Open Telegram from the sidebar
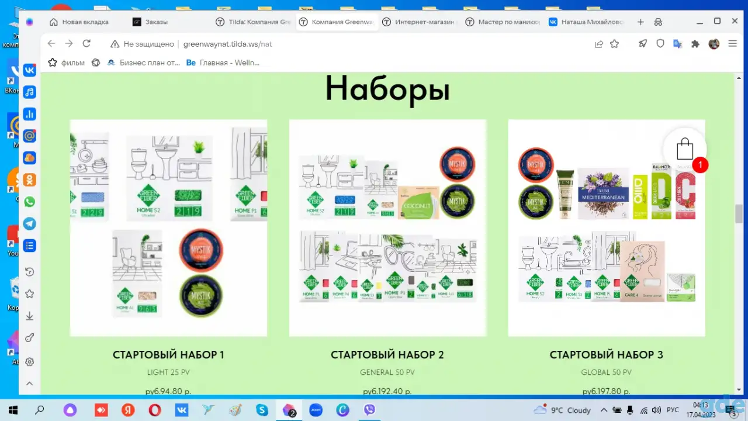 (x=29, y=223)
